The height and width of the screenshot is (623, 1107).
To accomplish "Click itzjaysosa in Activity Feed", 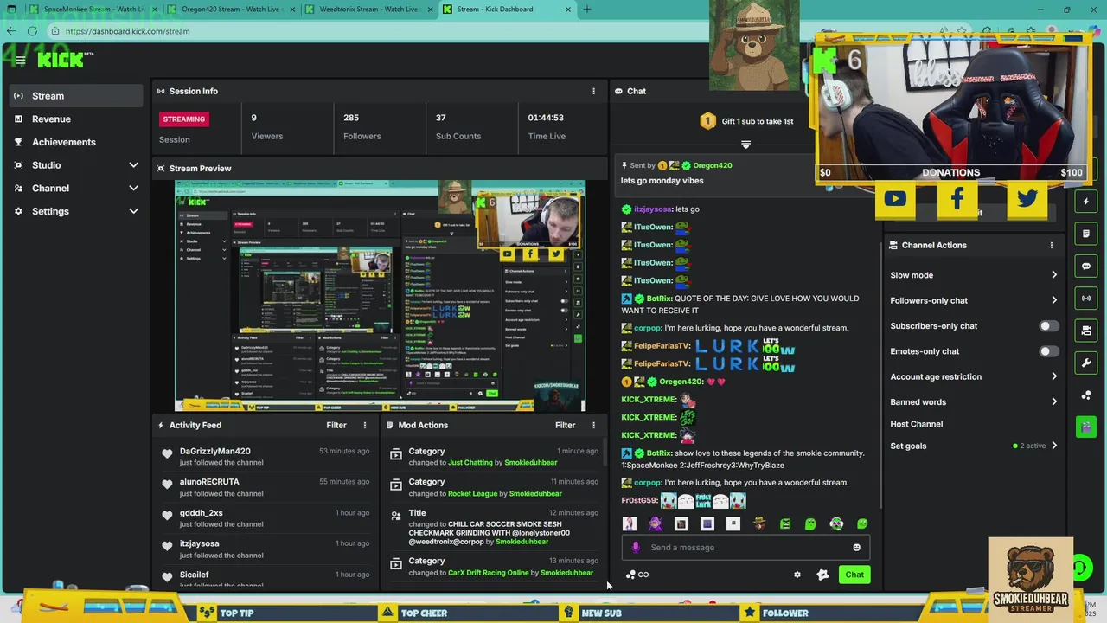I will pos(199,543).
